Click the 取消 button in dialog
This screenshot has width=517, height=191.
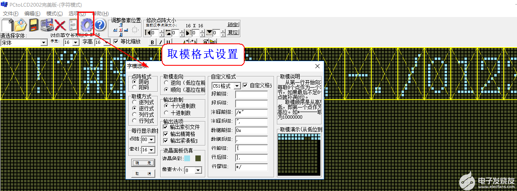[x=143, y=174]
